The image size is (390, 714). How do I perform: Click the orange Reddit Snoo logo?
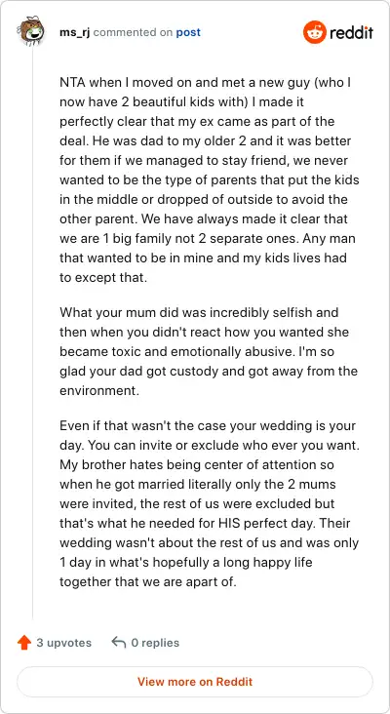pos(315,32)
